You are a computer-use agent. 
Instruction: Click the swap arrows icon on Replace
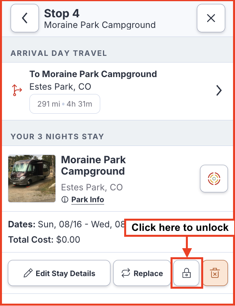(126, 273)
